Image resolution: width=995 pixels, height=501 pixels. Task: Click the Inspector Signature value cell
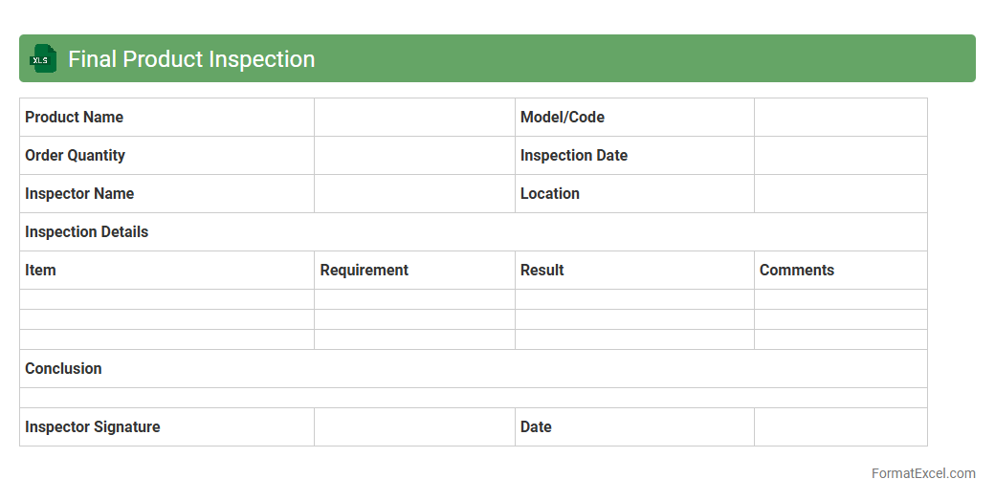(414, 427)
